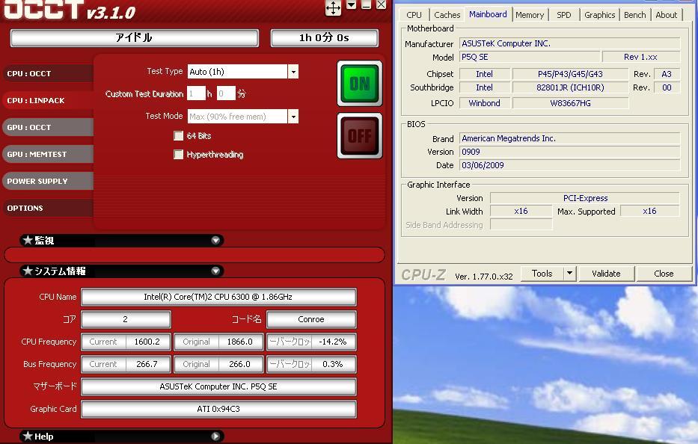The width and height of the screenshot is (698, 444).
Task: Click the Validate button in CPU-Z
Action: click(x=606, y=274)
